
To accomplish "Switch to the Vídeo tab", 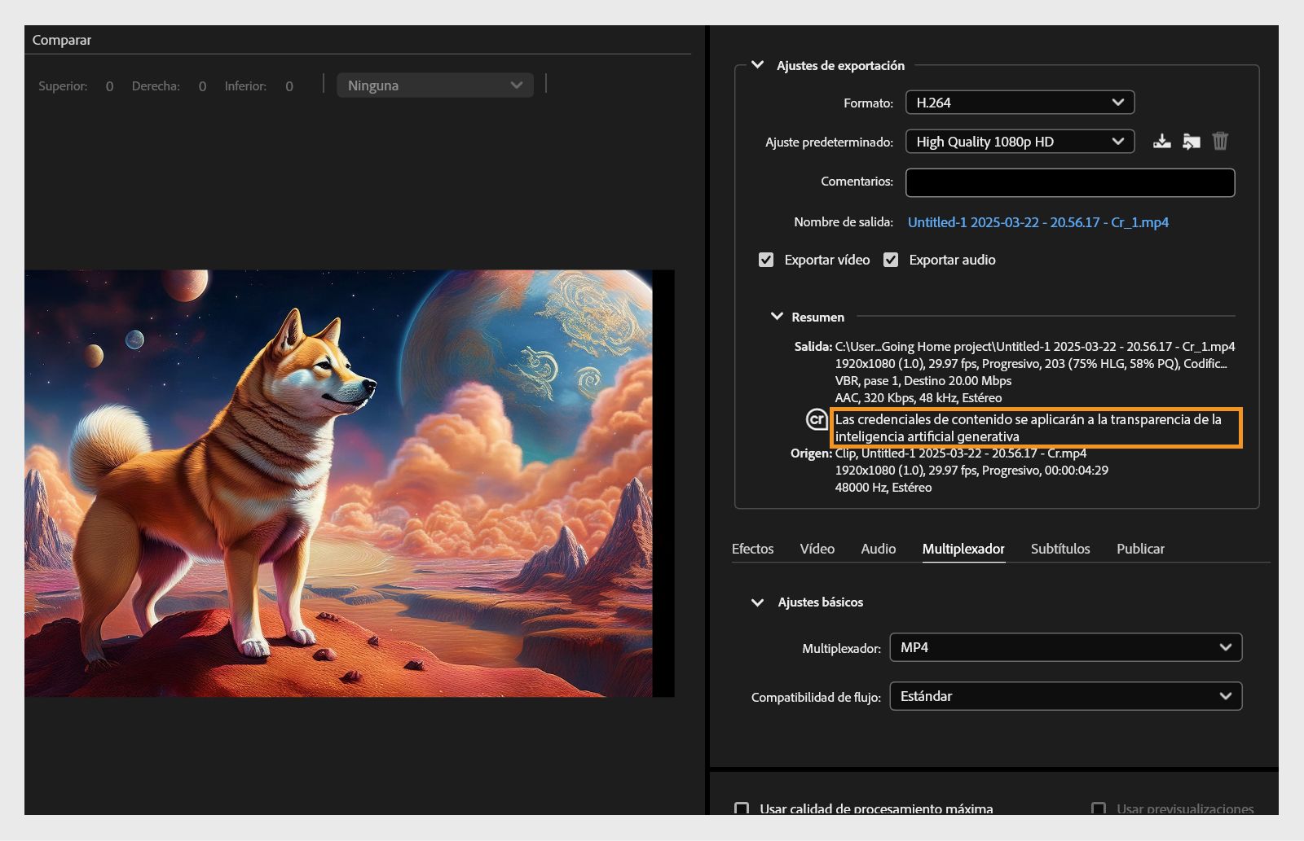I will [x=817, y=549].
